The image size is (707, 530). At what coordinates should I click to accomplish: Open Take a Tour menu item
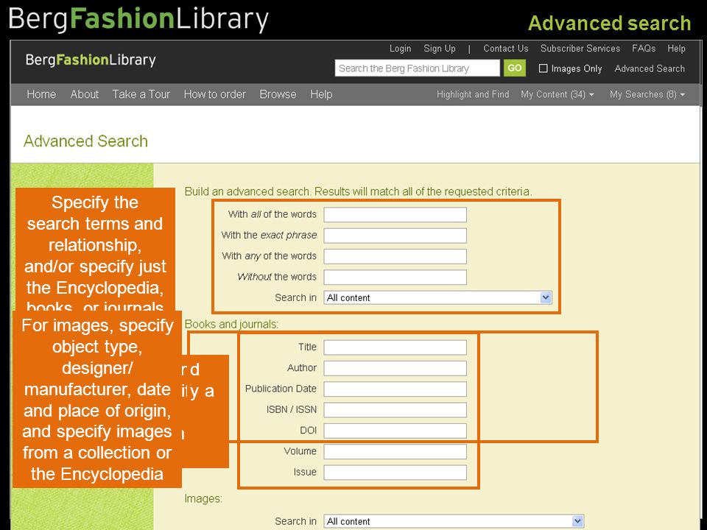coord(141,94)
